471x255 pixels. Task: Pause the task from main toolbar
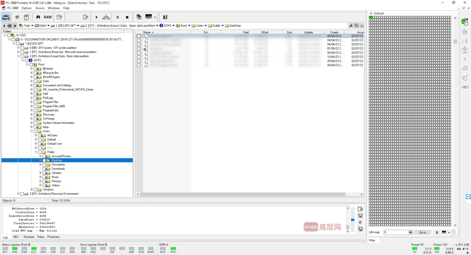click(x=117, y=17)
